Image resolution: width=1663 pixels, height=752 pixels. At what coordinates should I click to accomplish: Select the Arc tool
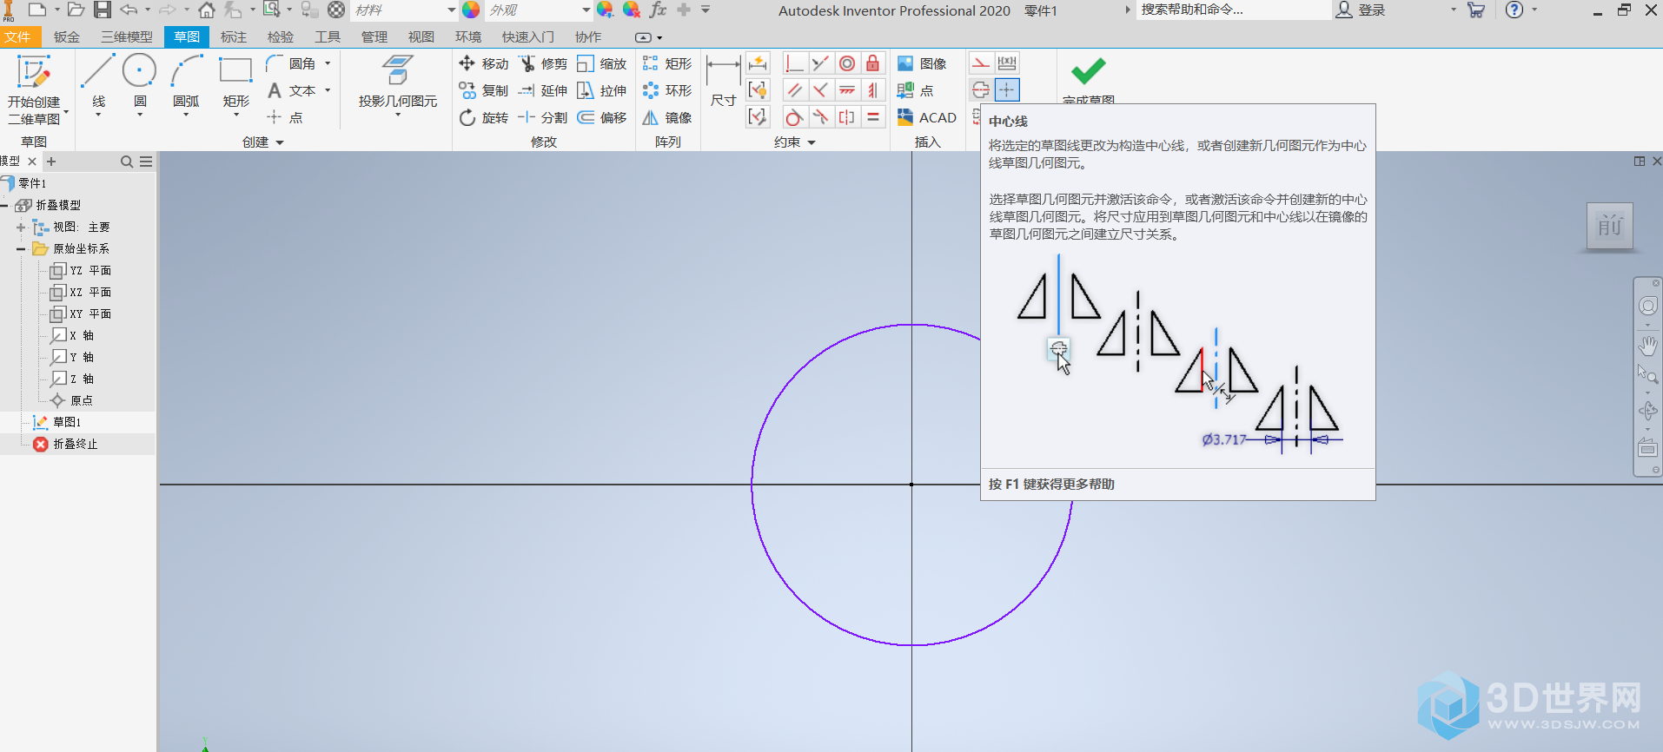pos(186,84)
